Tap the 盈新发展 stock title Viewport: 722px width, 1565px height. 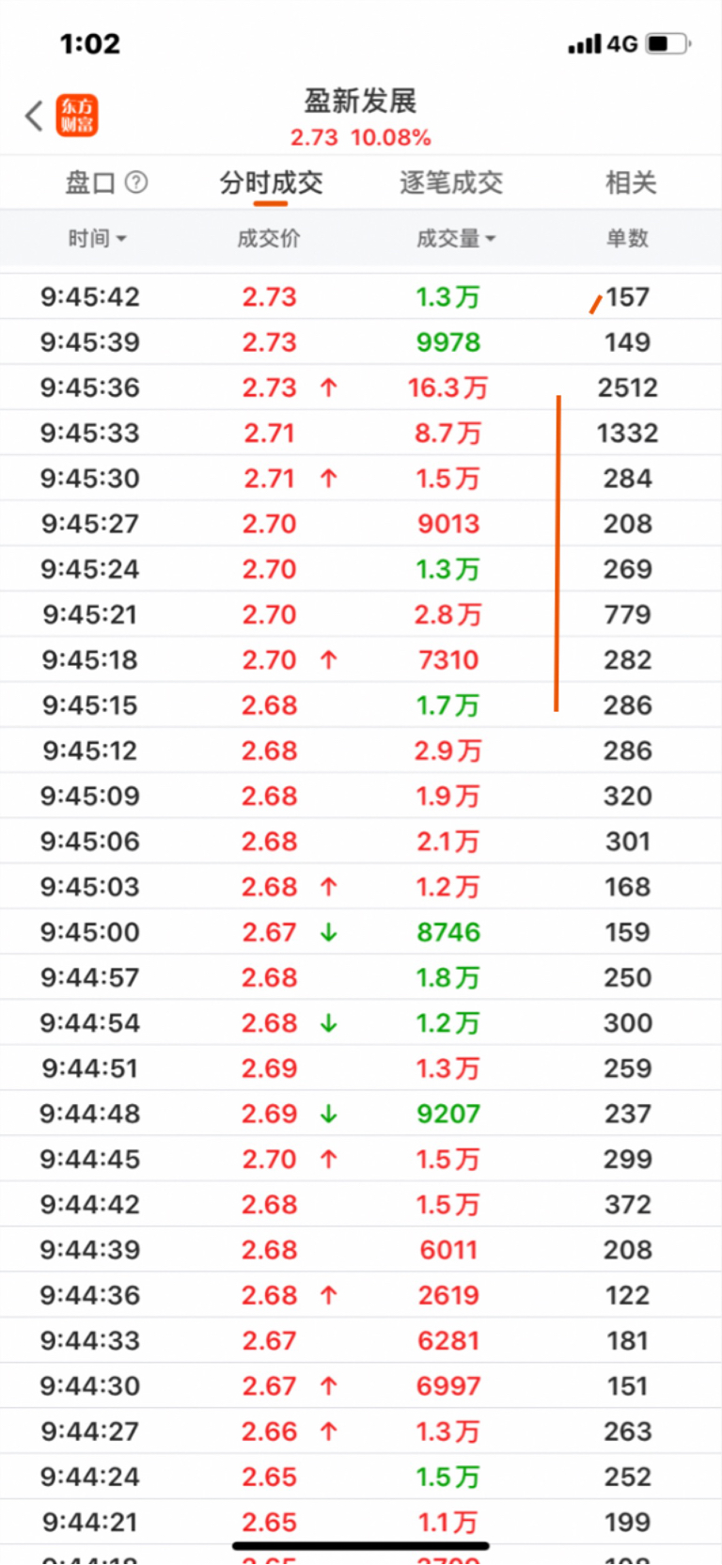pyautogui.click(x=360, y=101)
